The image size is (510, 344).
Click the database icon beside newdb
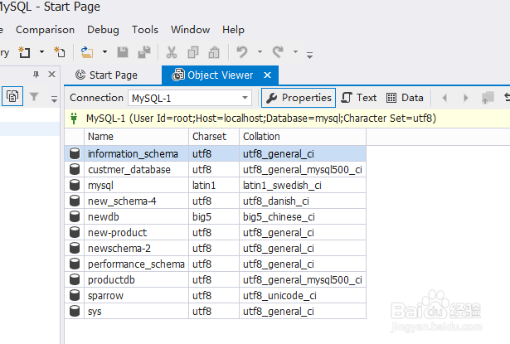coord(75,216)
